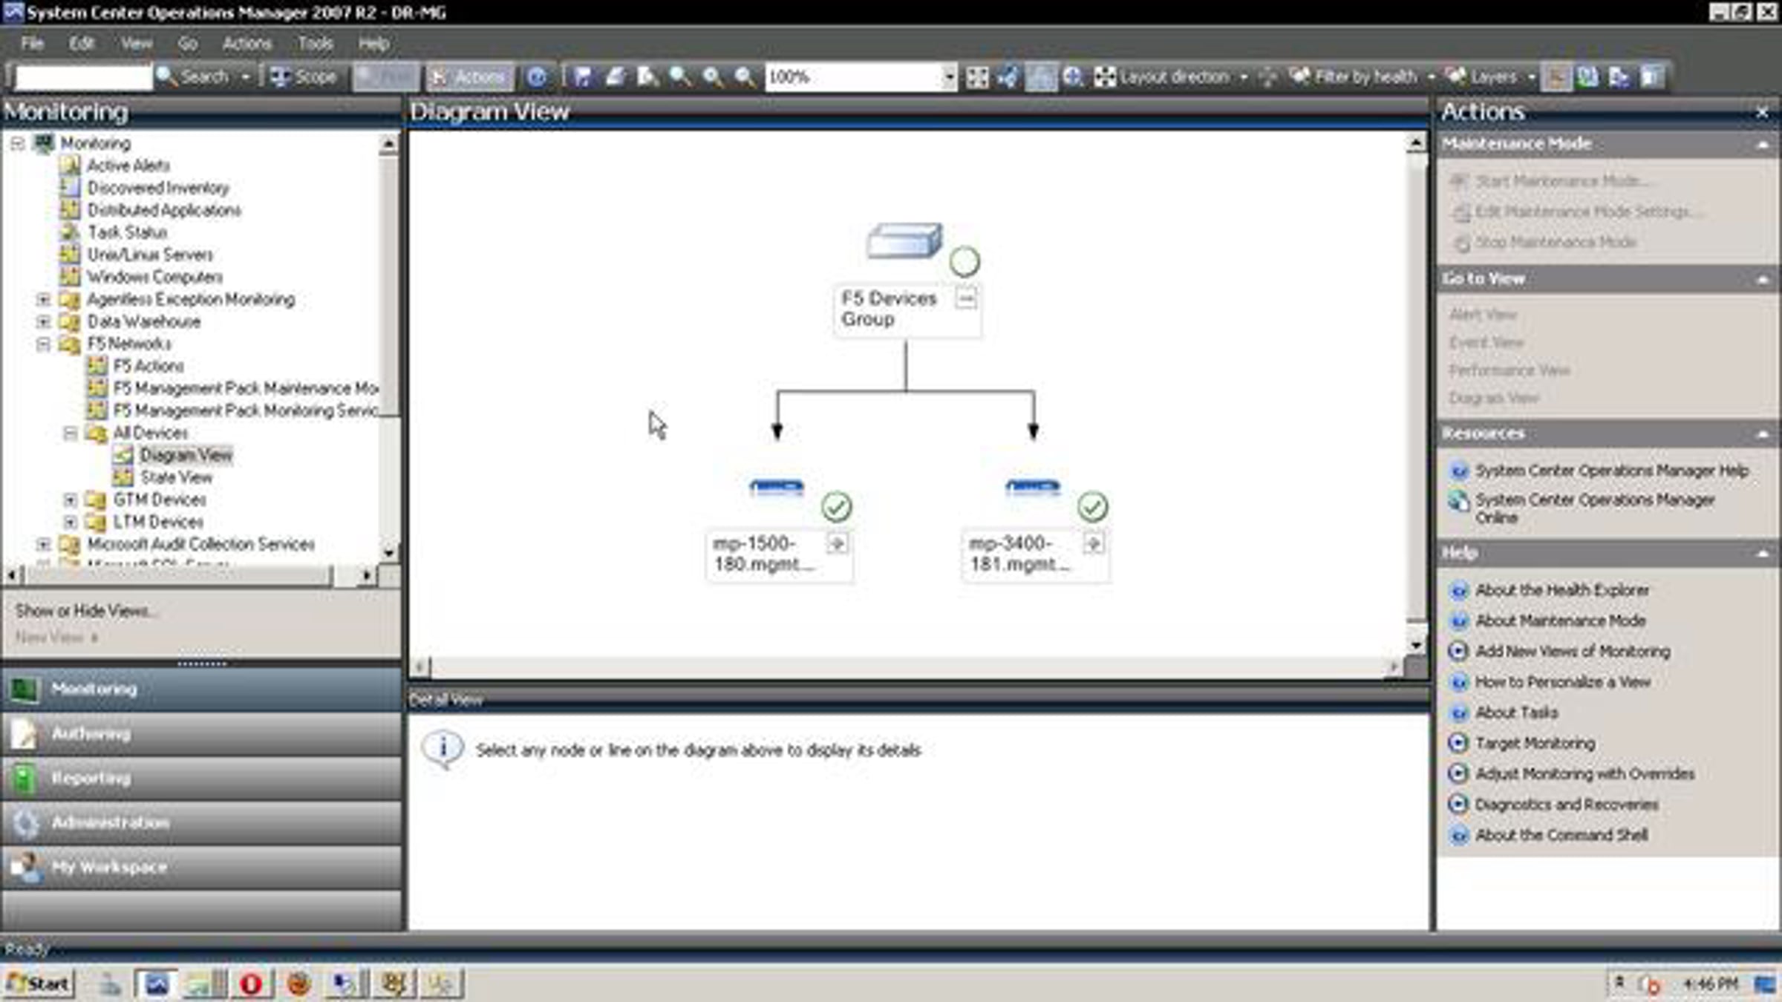
Task: Open the Edit menu
Action: click(x=82, y=44)
